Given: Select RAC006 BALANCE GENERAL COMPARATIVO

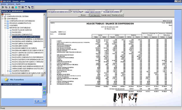Looking at the screenshot, I should 28,41.
